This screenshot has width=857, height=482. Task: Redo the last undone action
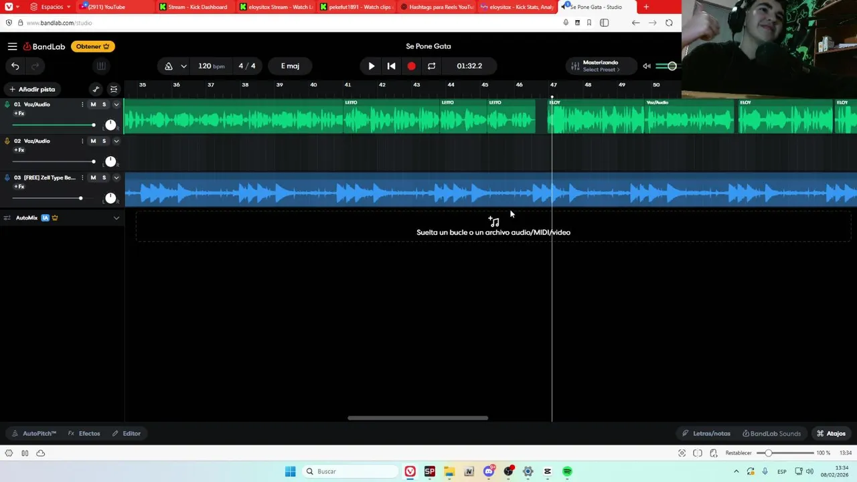(x=35, y=66)
